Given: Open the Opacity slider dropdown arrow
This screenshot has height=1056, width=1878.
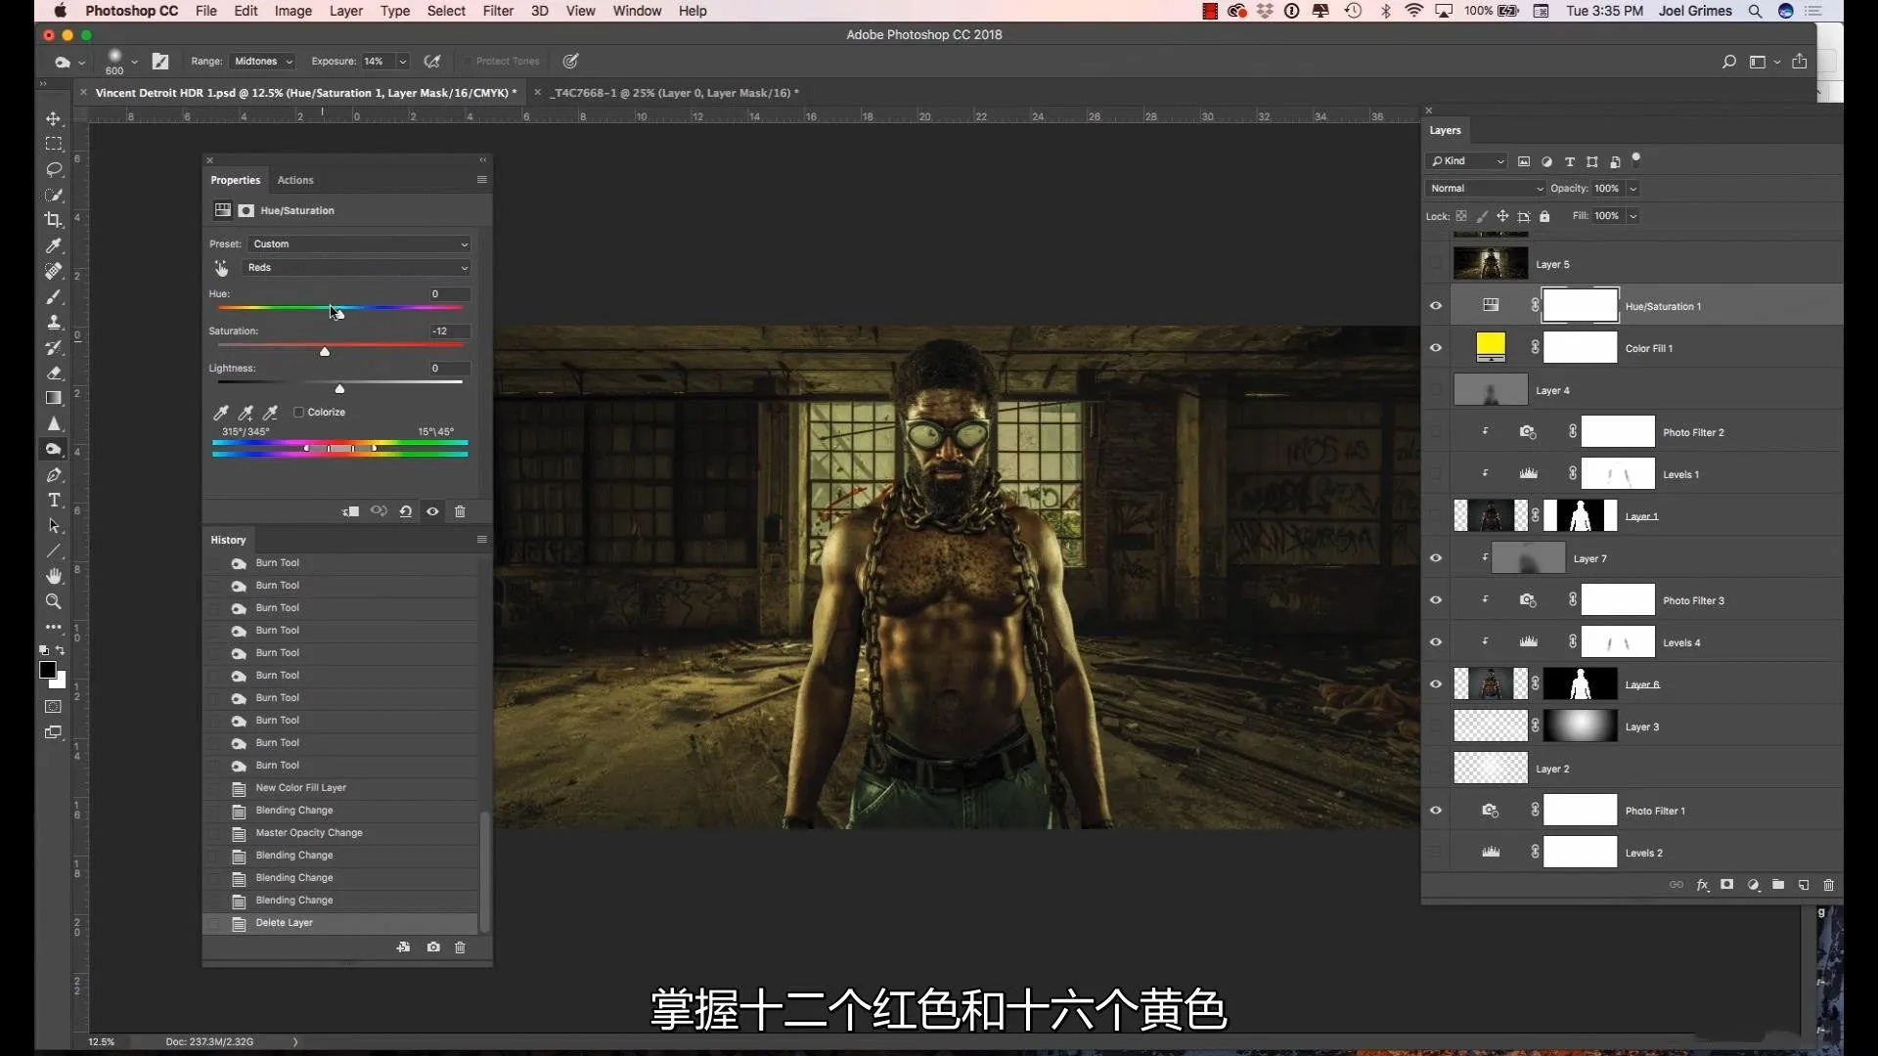Looking at the screenshot, I should [x=1633, y=189].
